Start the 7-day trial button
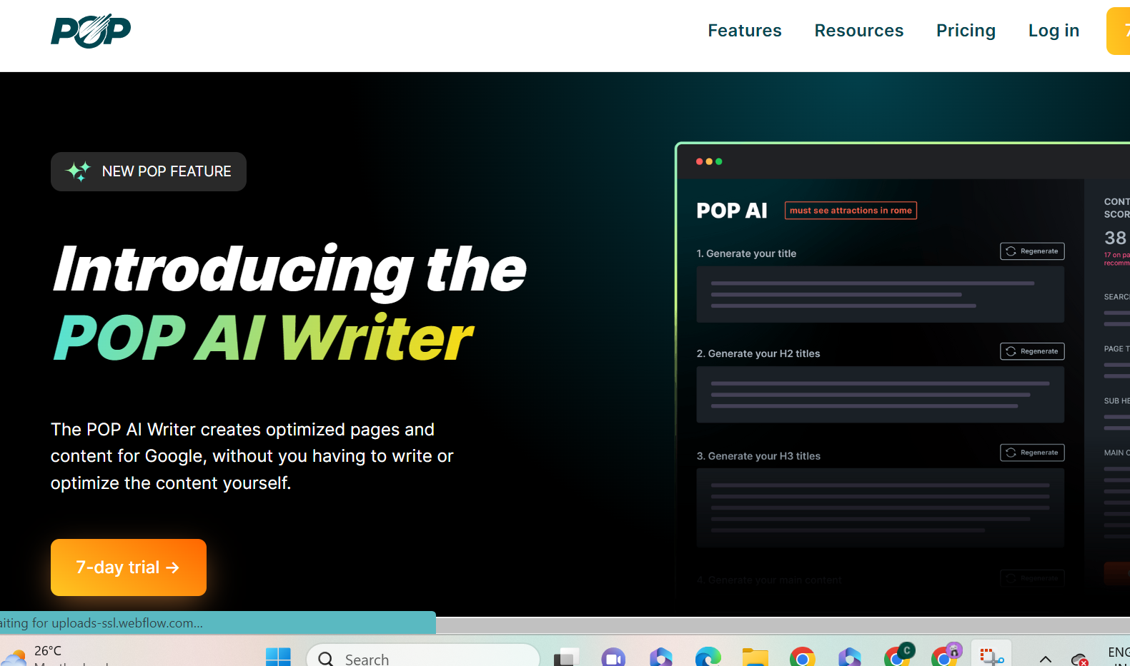Image resolution: width=1130 pixels, height=666 pixels. click(129, 567)
